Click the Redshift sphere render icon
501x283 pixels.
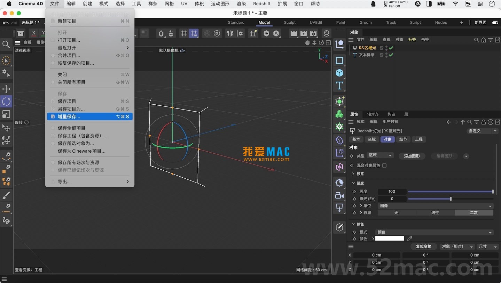[327, 33]
